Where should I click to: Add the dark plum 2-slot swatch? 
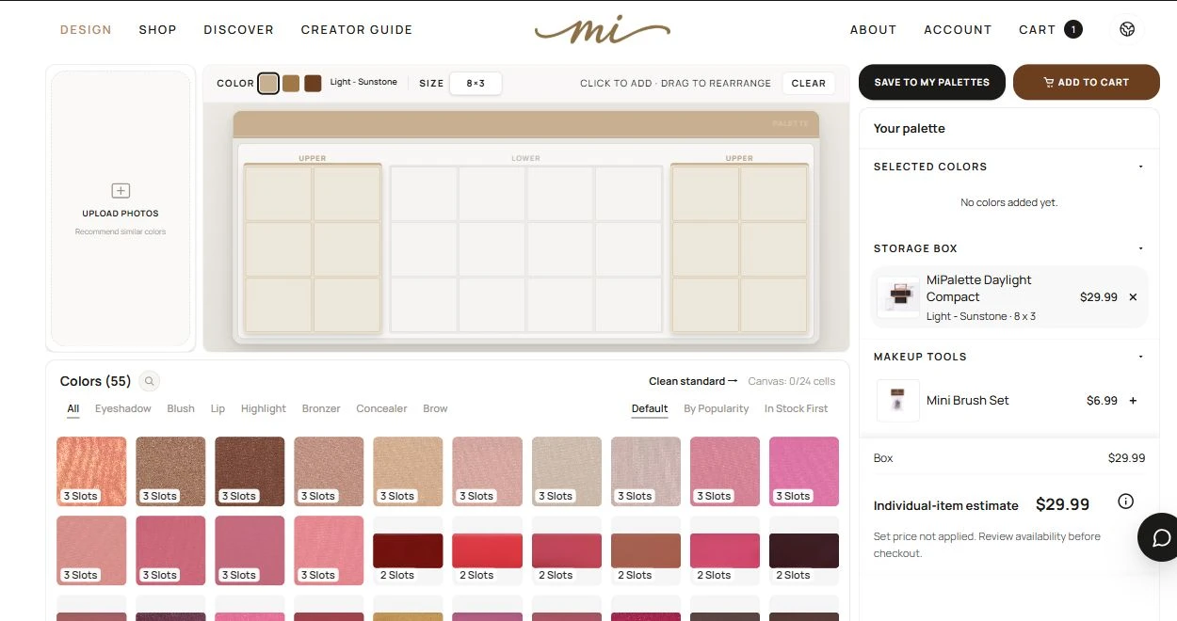(x=804, y=550)
